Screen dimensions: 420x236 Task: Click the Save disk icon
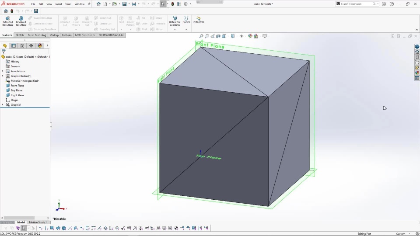pyautogui.click(x=124, y=4)
